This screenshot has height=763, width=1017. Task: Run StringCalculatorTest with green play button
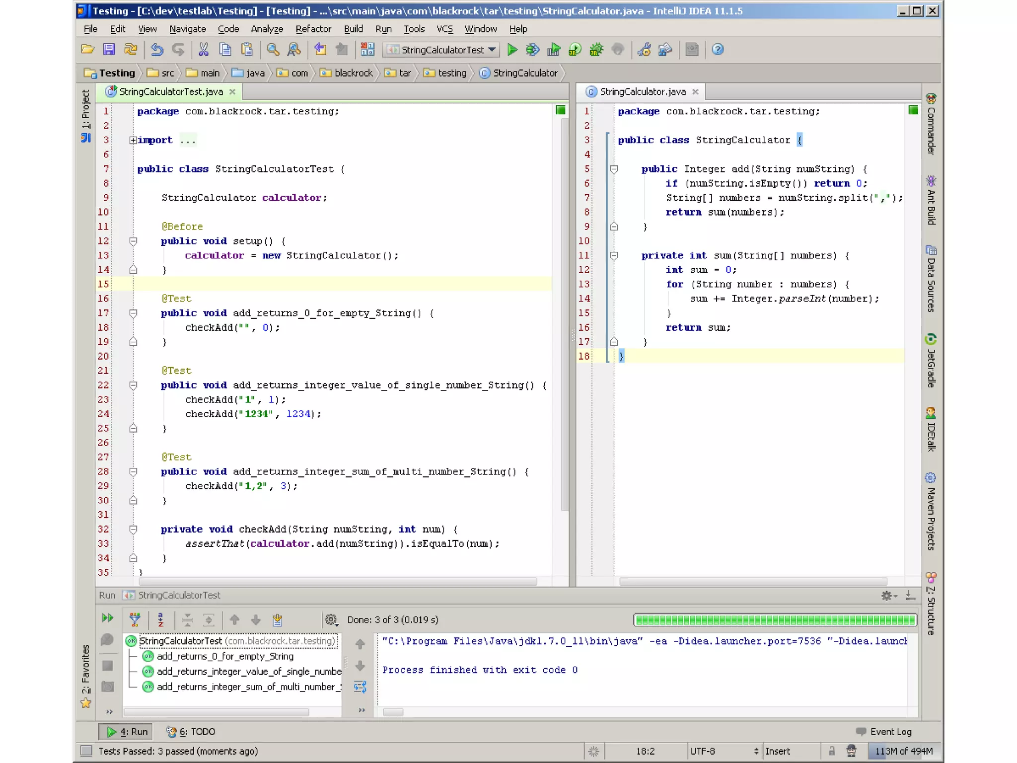click(x=512, y=50)
